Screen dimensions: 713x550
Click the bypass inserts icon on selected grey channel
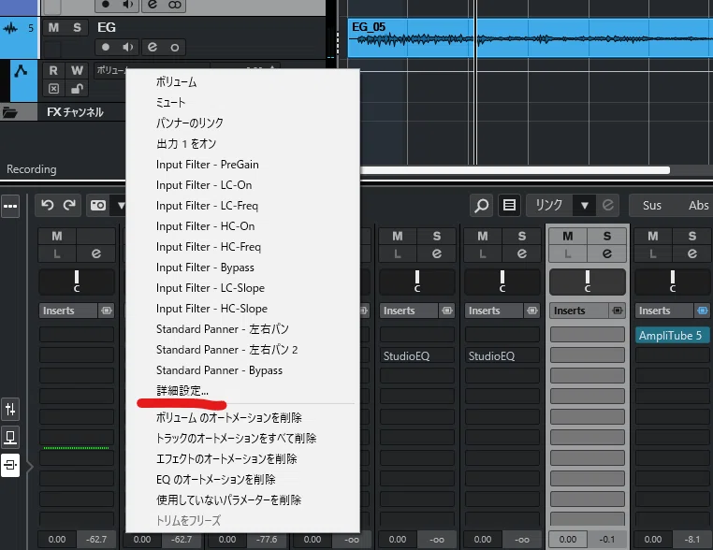pyautogui.click(x=618, y=311)
